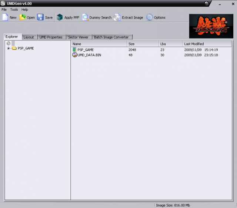
Task: Apply a PPF patch via toolbar icon
Action: pos(60,17)
